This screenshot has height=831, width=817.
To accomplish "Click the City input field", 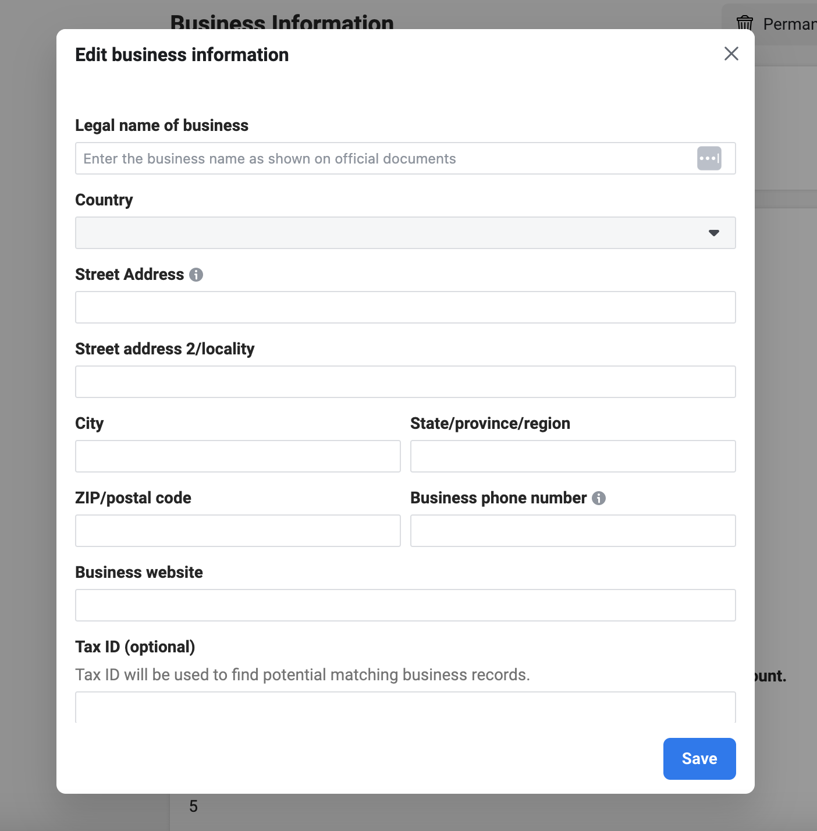I will [x=237, y=456].
